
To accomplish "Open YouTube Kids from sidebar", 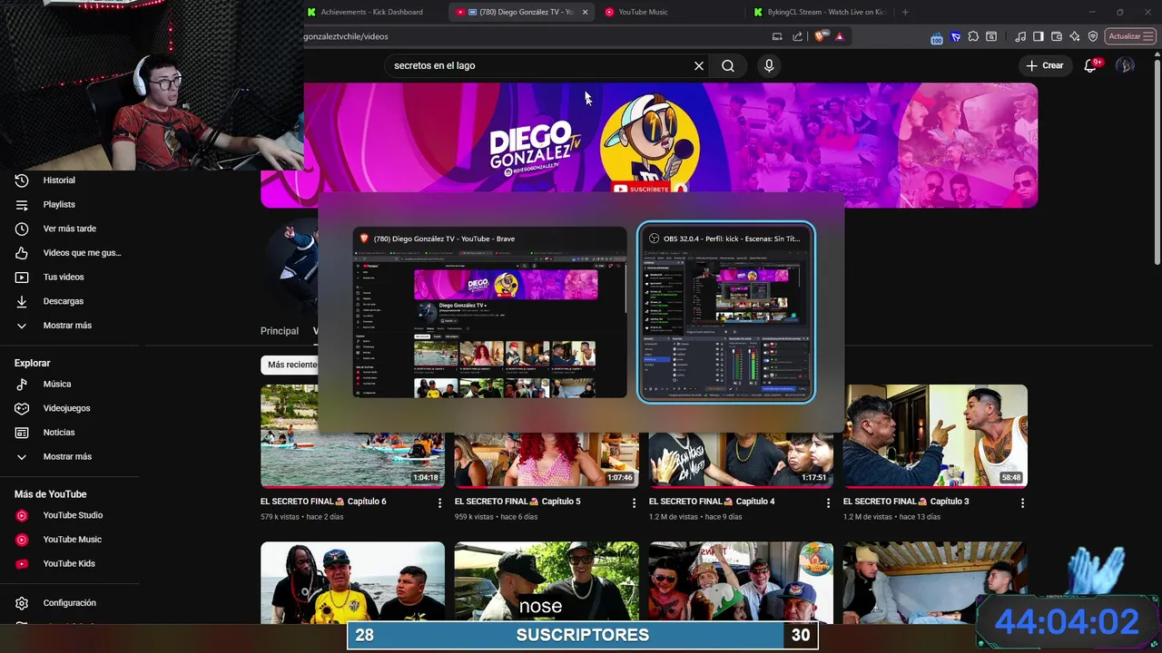I will pyautogui.click(x=68, y=564).
